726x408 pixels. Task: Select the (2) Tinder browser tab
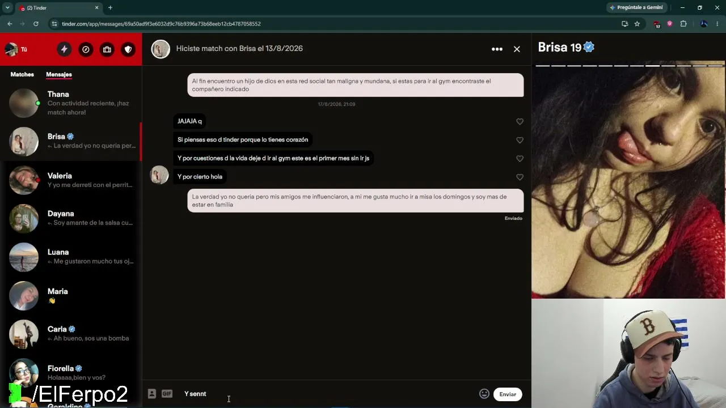58,8
